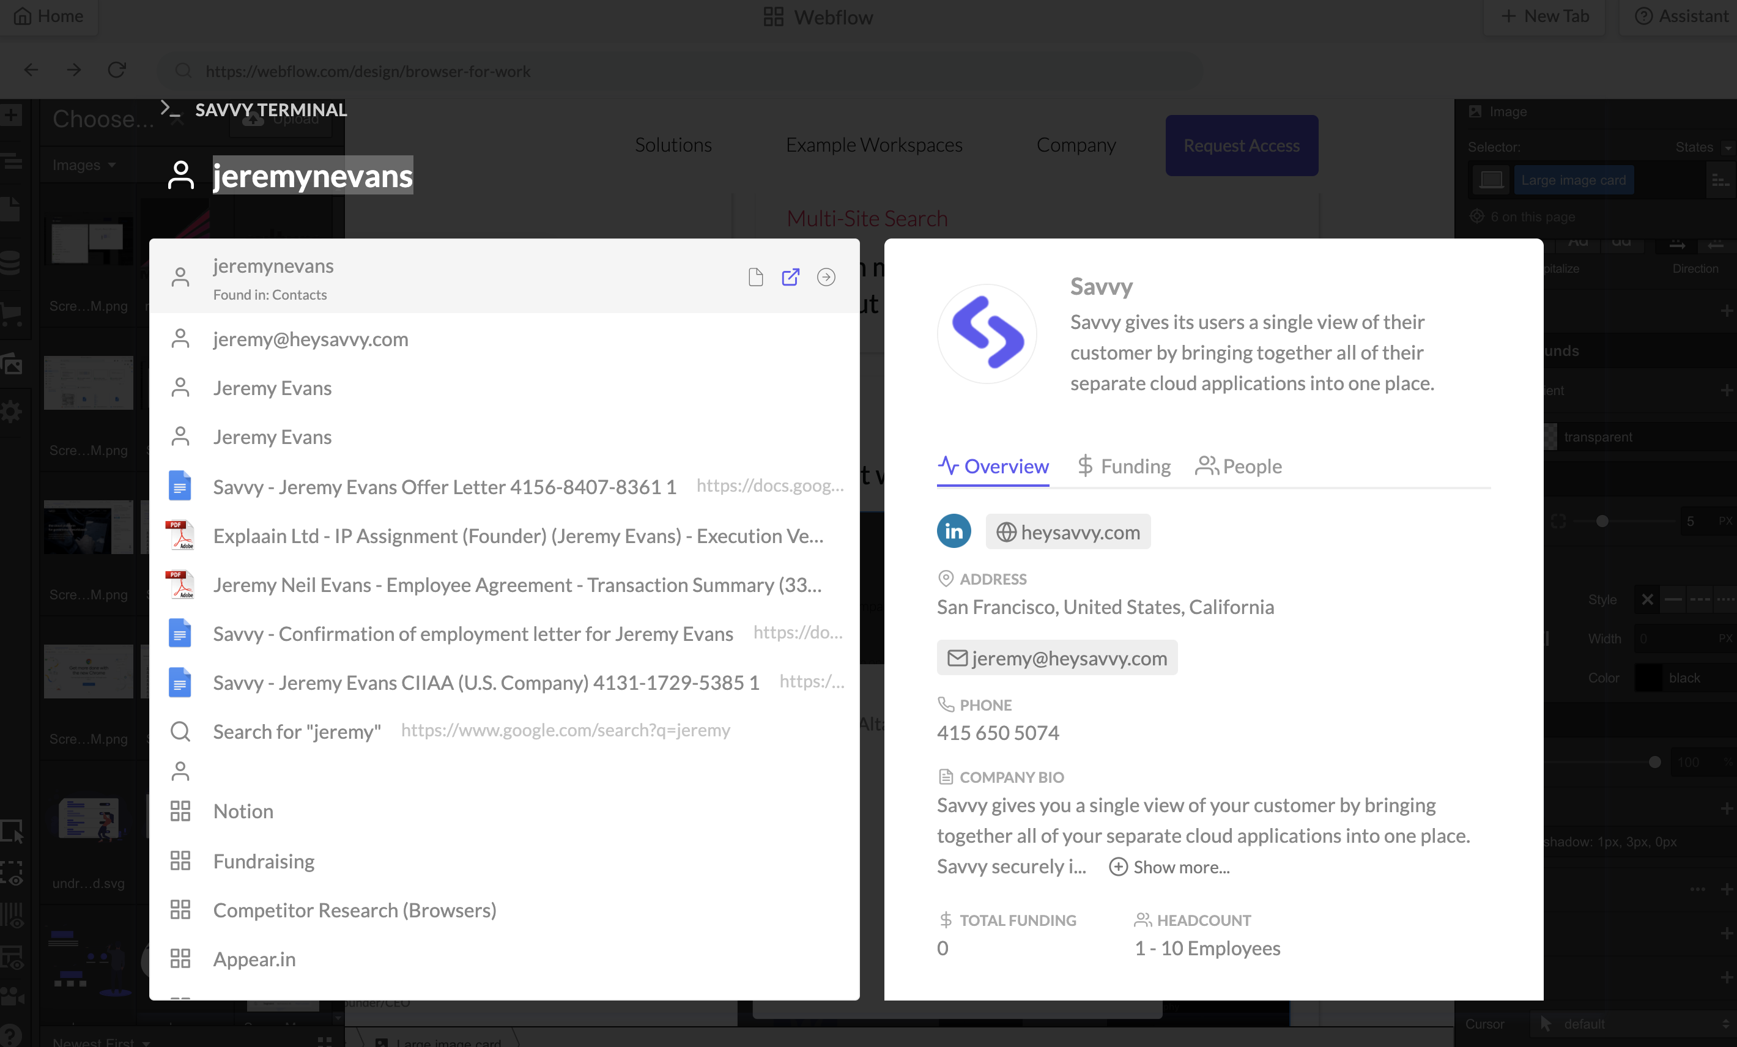Viewport: 1737px width, 1047px height.
Task: Open Jeremy Evans CIIAA document result
Action: point(505,683)
